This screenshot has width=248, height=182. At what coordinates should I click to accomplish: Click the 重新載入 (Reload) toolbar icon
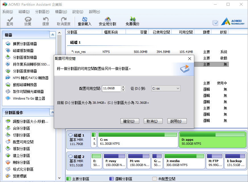pyautogui.click(x=85, y=21)
